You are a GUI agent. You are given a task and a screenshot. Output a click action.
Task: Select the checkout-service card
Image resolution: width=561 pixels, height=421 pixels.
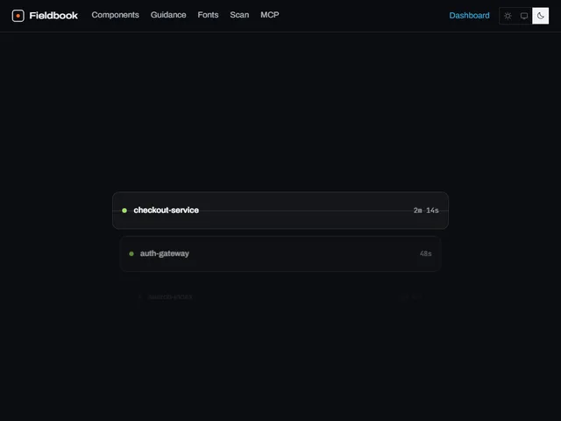(280, 210)
